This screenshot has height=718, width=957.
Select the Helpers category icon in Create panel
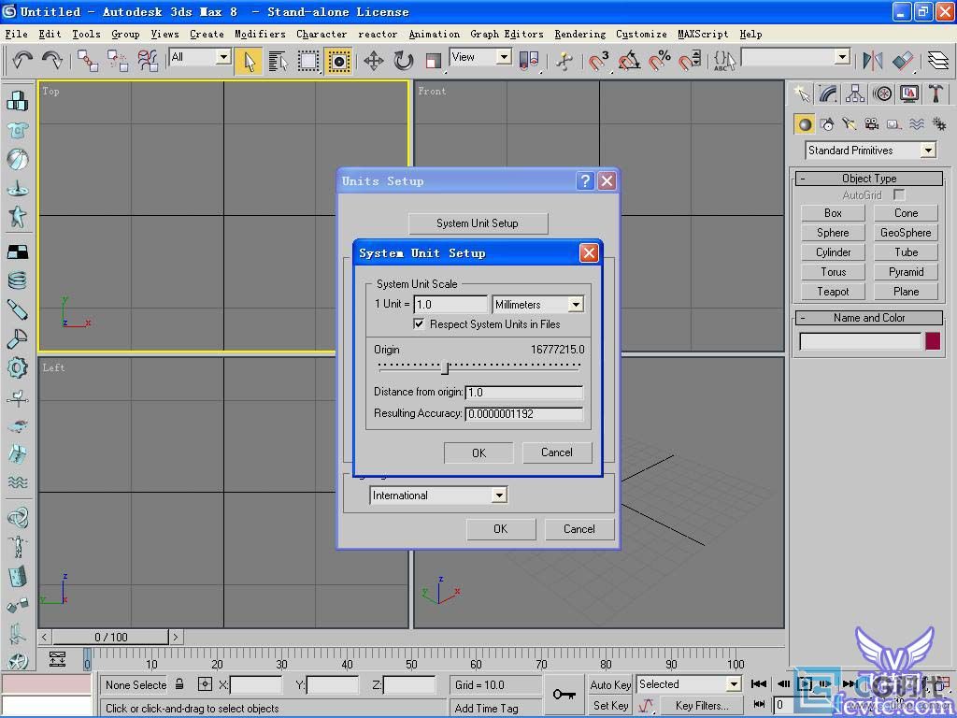(893, 124)
